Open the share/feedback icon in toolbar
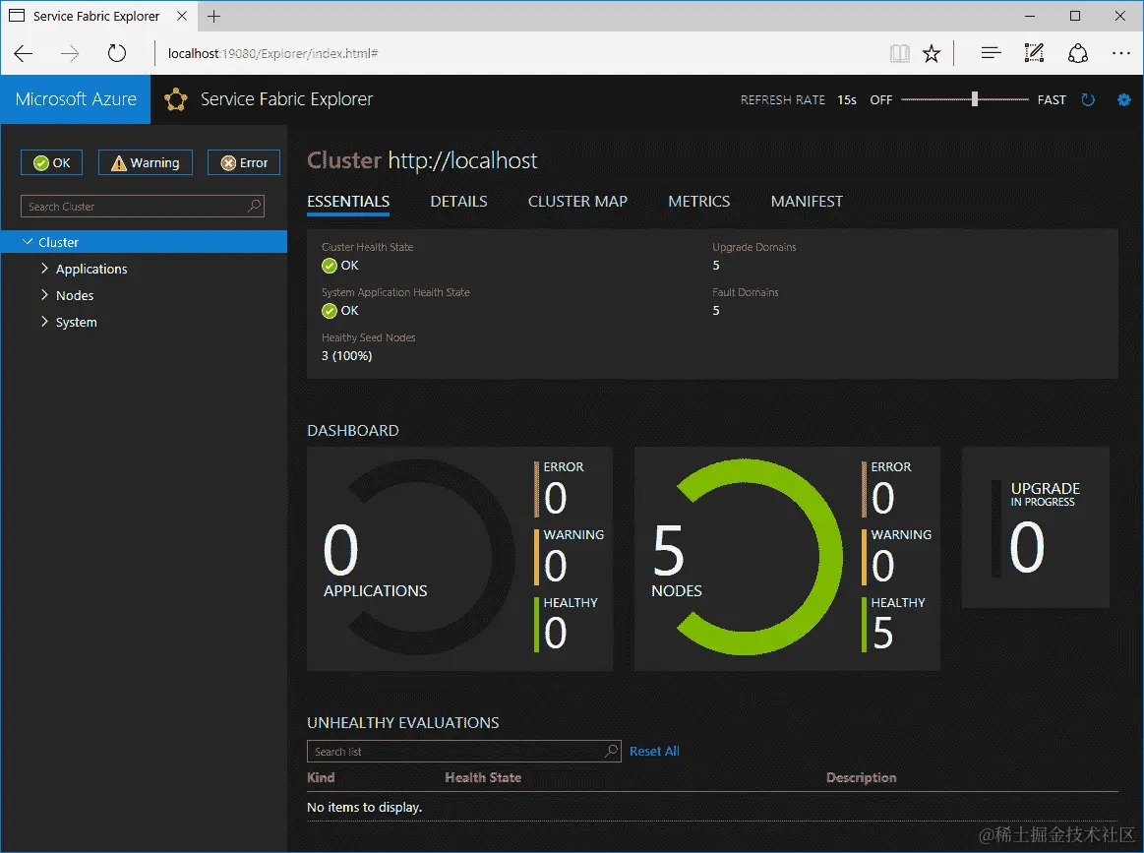1144x853 pixels. (1078, 53)
